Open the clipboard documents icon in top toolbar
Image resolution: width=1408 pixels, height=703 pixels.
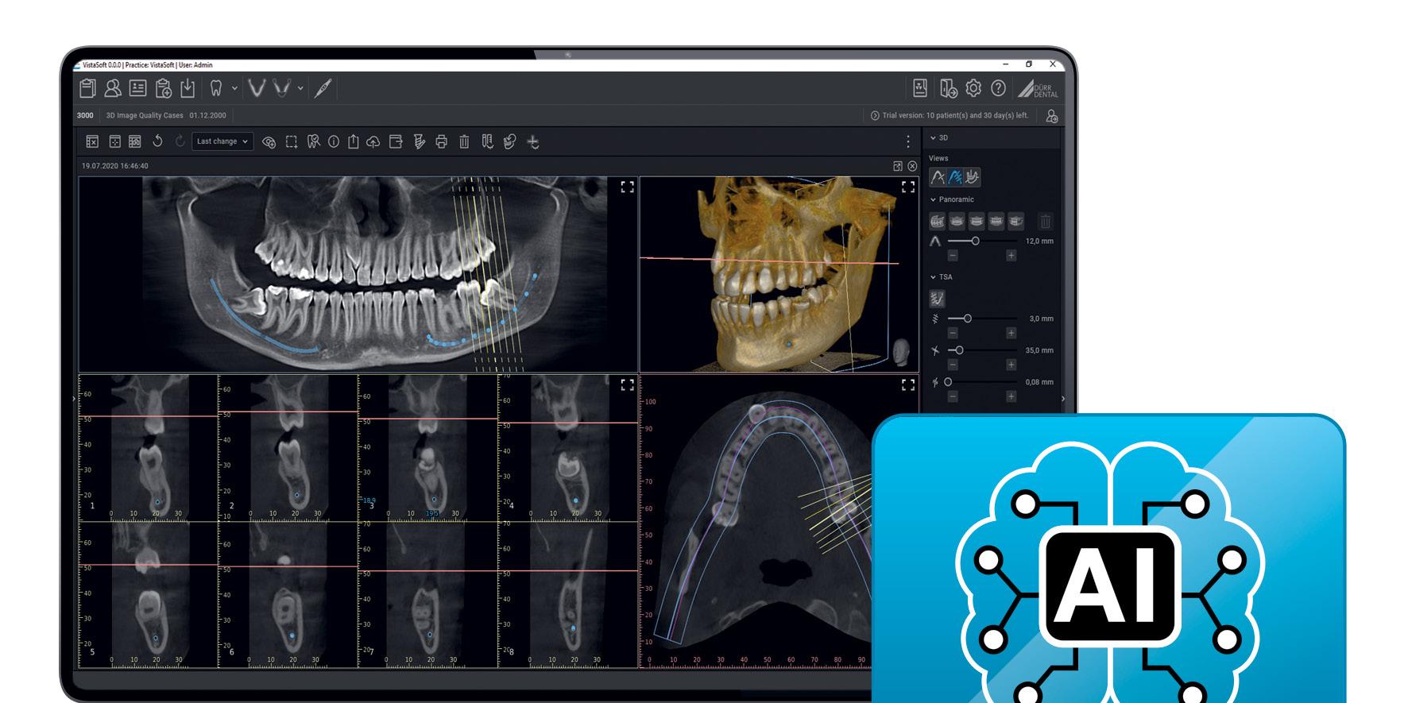tap(87, 88)
